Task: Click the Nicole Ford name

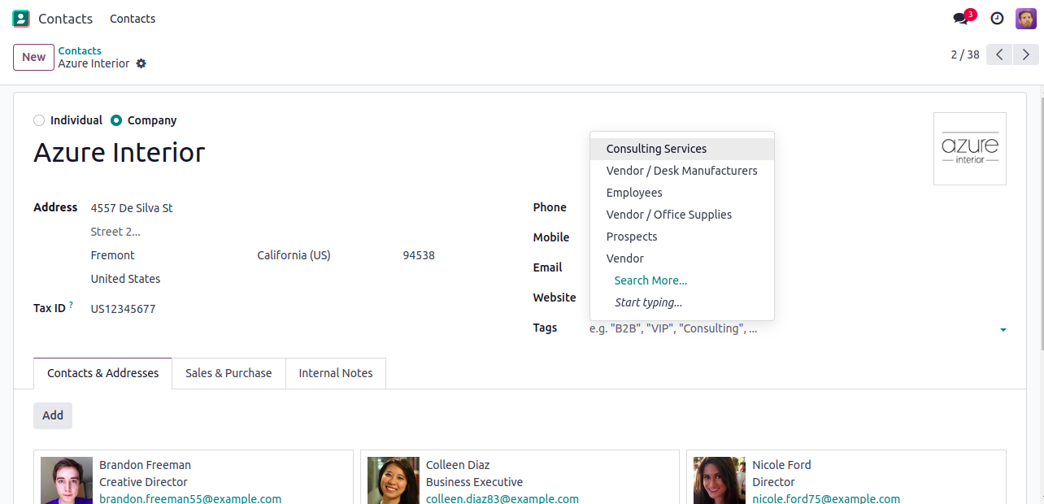Action: 781,465
